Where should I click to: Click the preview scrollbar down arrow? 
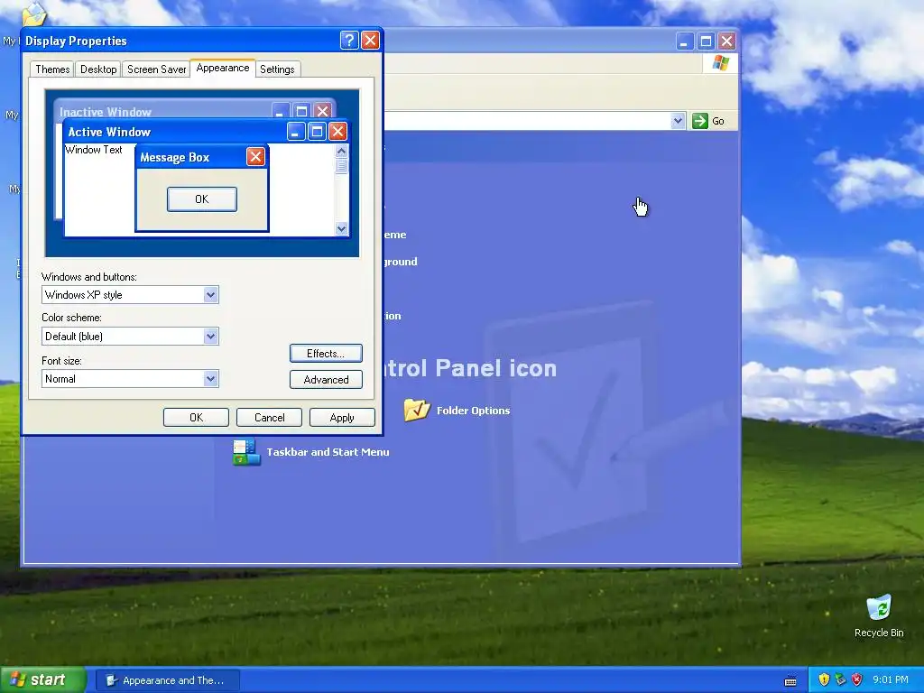(x=341, y=228)
